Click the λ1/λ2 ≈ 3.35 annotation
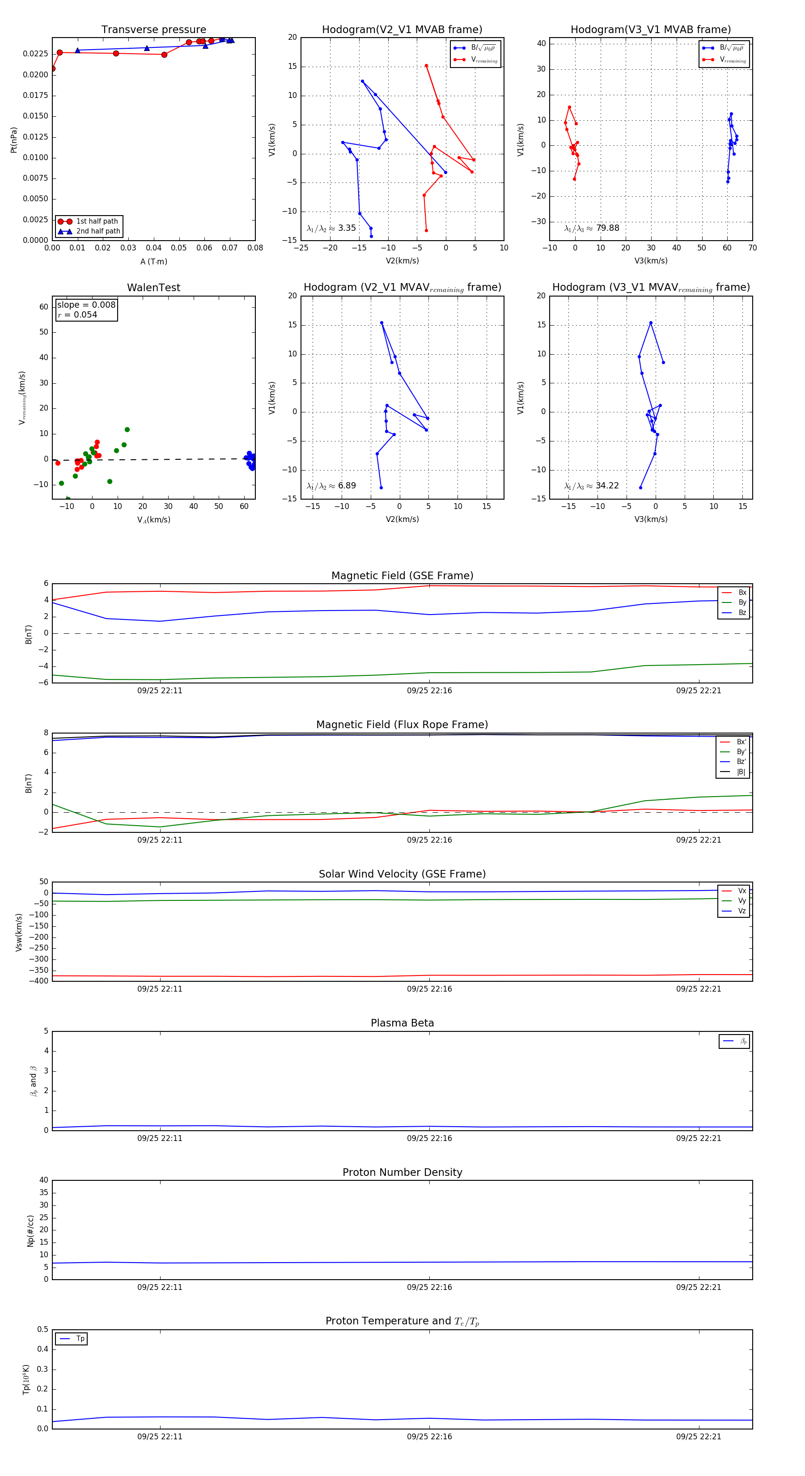This screenshot has width=805, height=1476. 331,228
